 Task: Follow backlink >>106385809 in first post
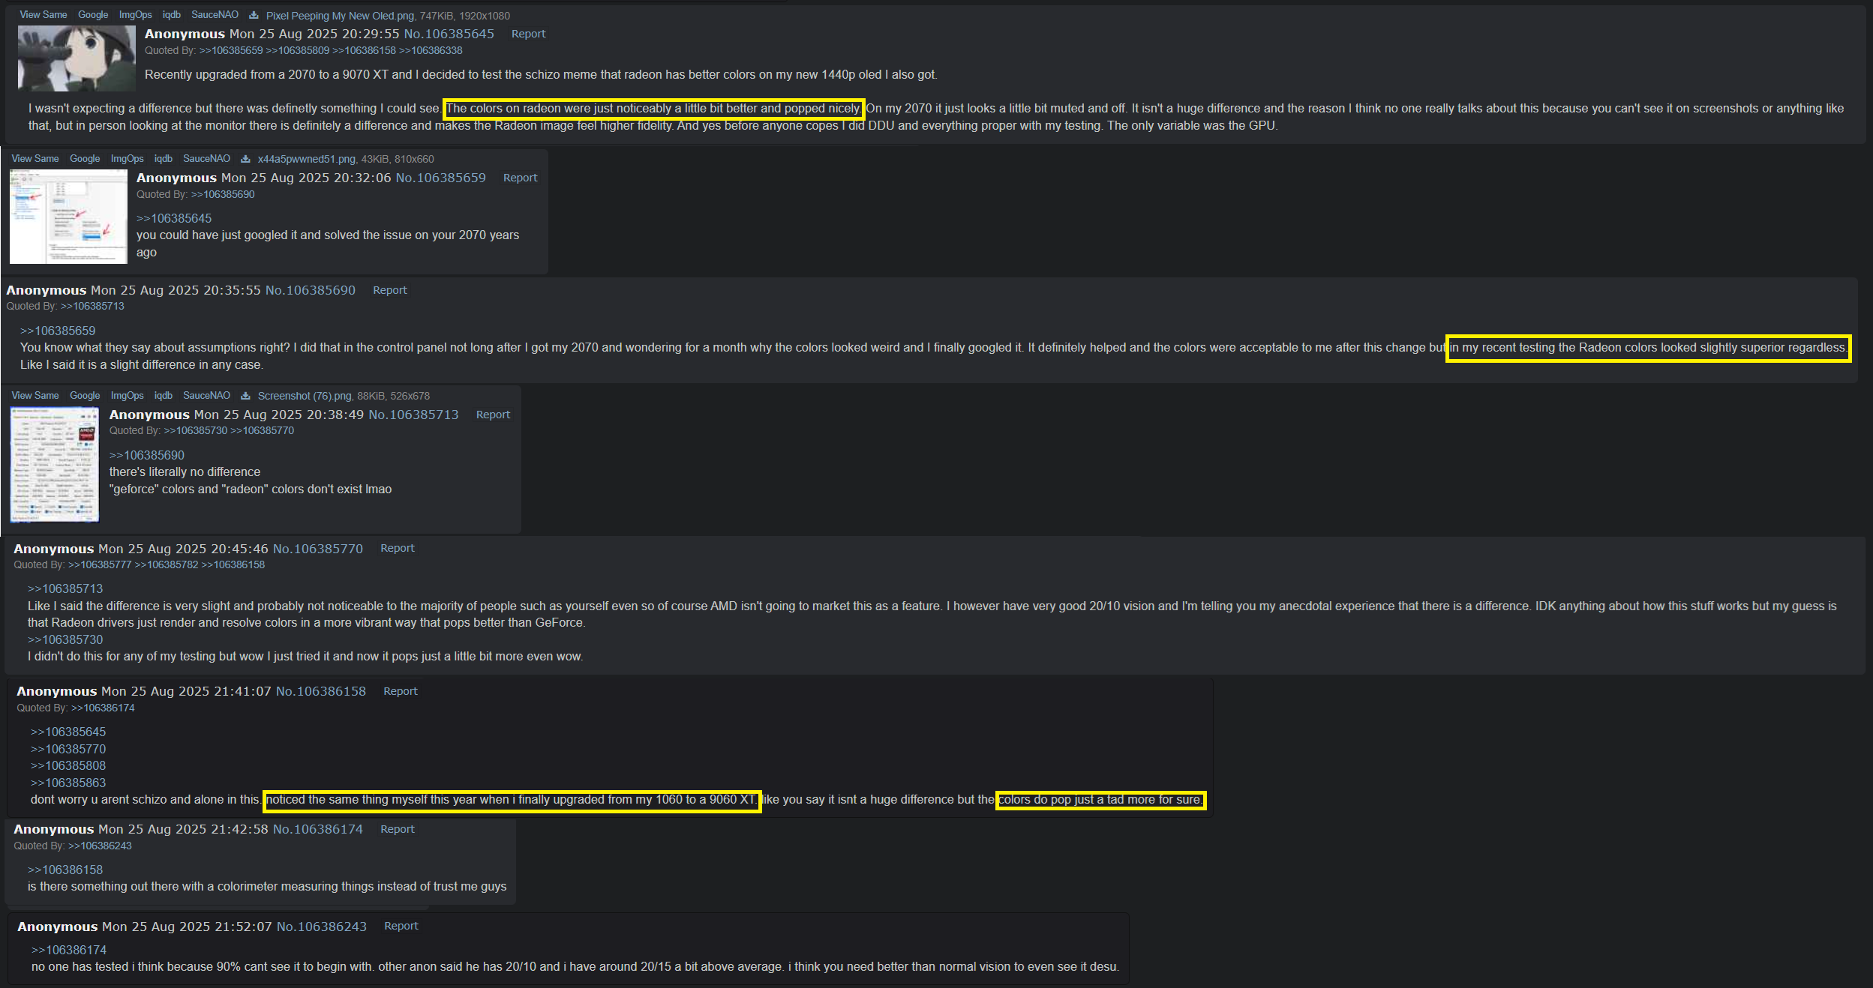coord(298,50)
